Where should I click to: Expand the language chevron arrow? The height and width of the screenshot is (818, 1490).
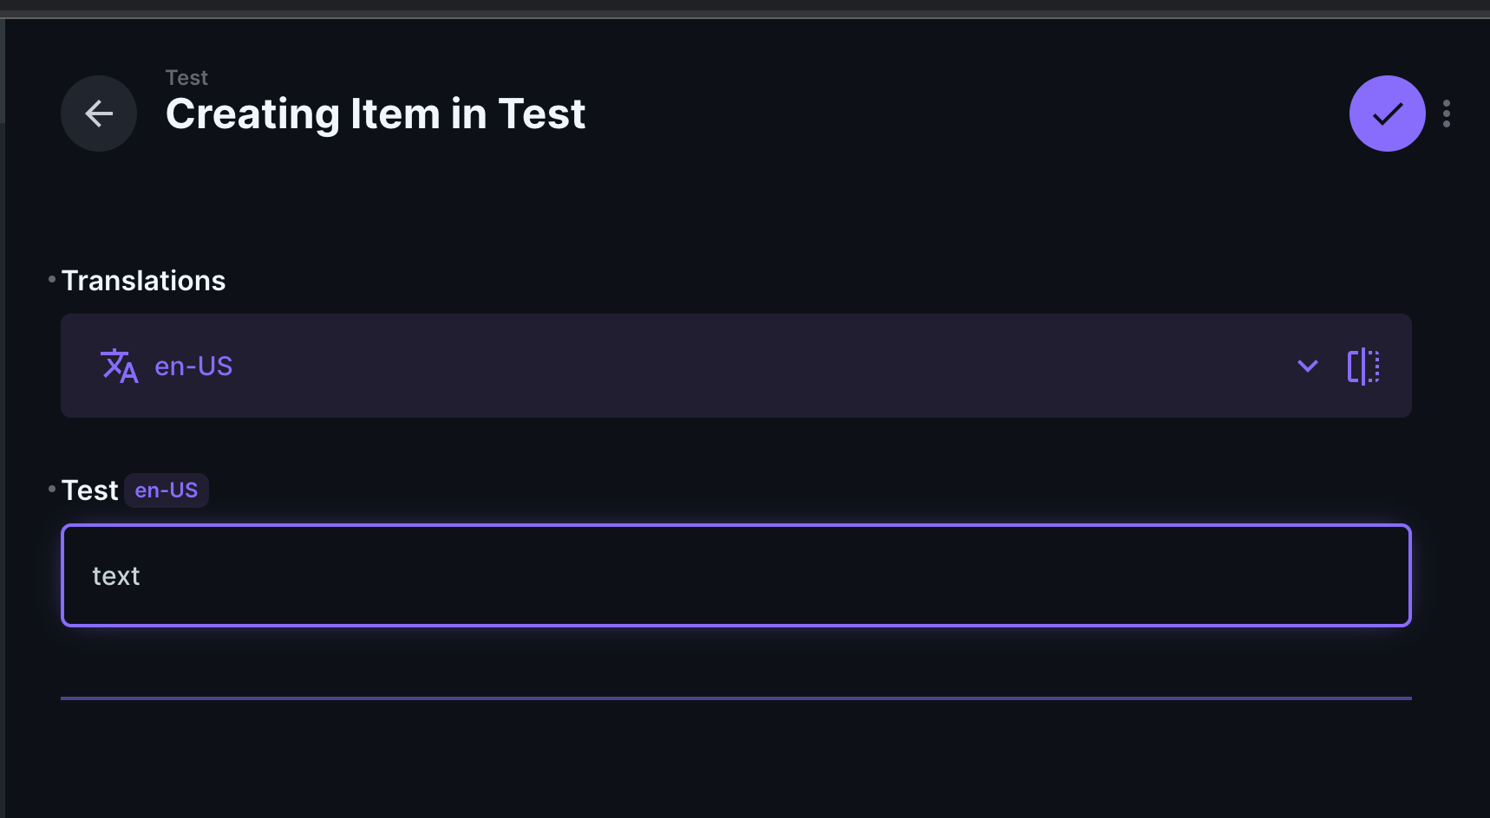point(1307,366)
